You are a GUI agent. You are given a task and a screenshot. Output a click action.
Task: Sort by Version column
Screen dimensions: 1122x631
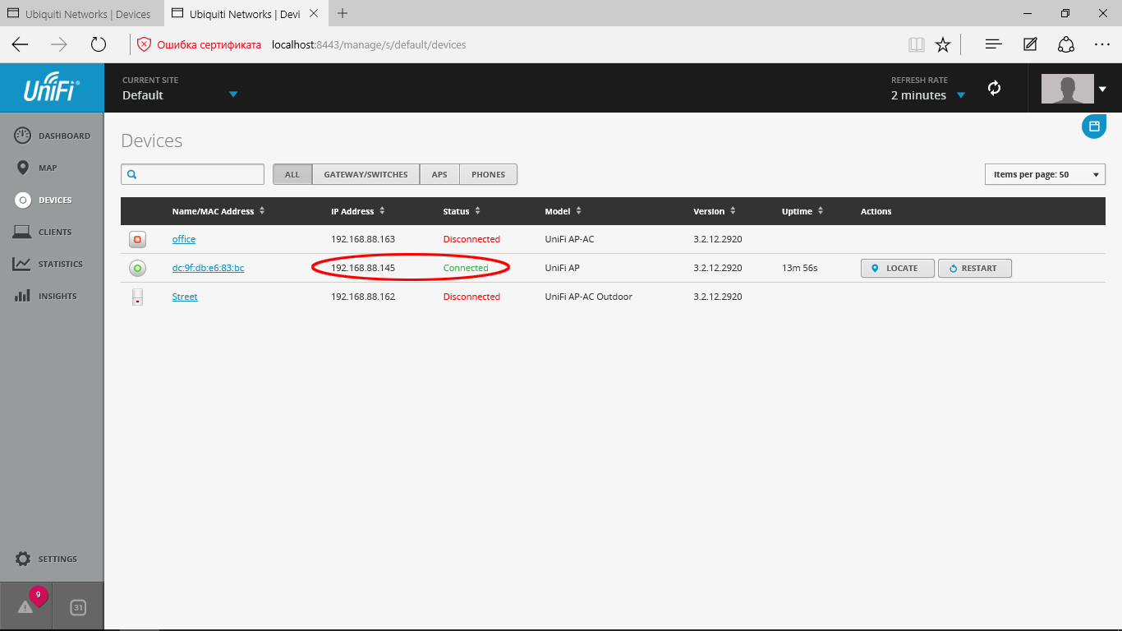click(x=715, y=211)
